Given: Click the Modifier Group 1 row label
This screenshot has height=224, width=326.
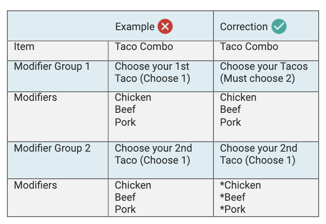Looking at the screenshot, I should tap(52, 67).
